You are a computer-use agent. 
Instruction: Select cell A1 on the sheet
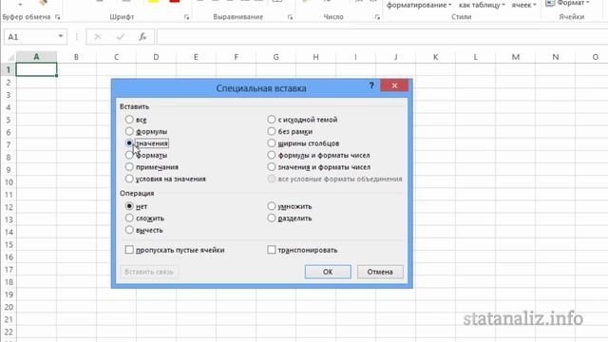36,69
